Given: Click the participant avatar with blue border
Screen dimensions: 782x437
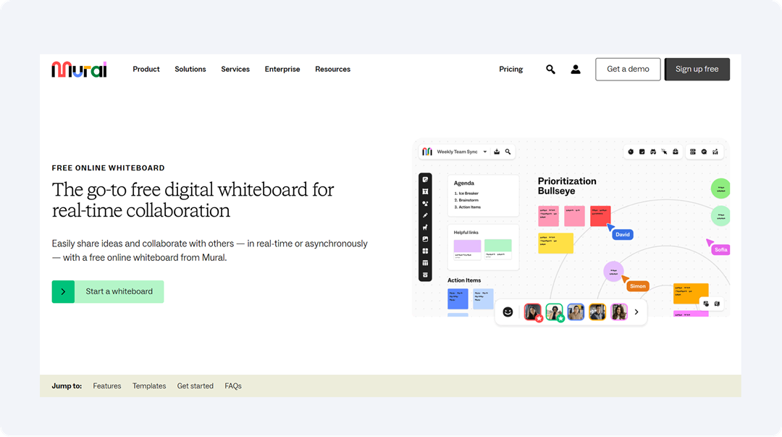Looking at the screenshot, I should point(576,312).
